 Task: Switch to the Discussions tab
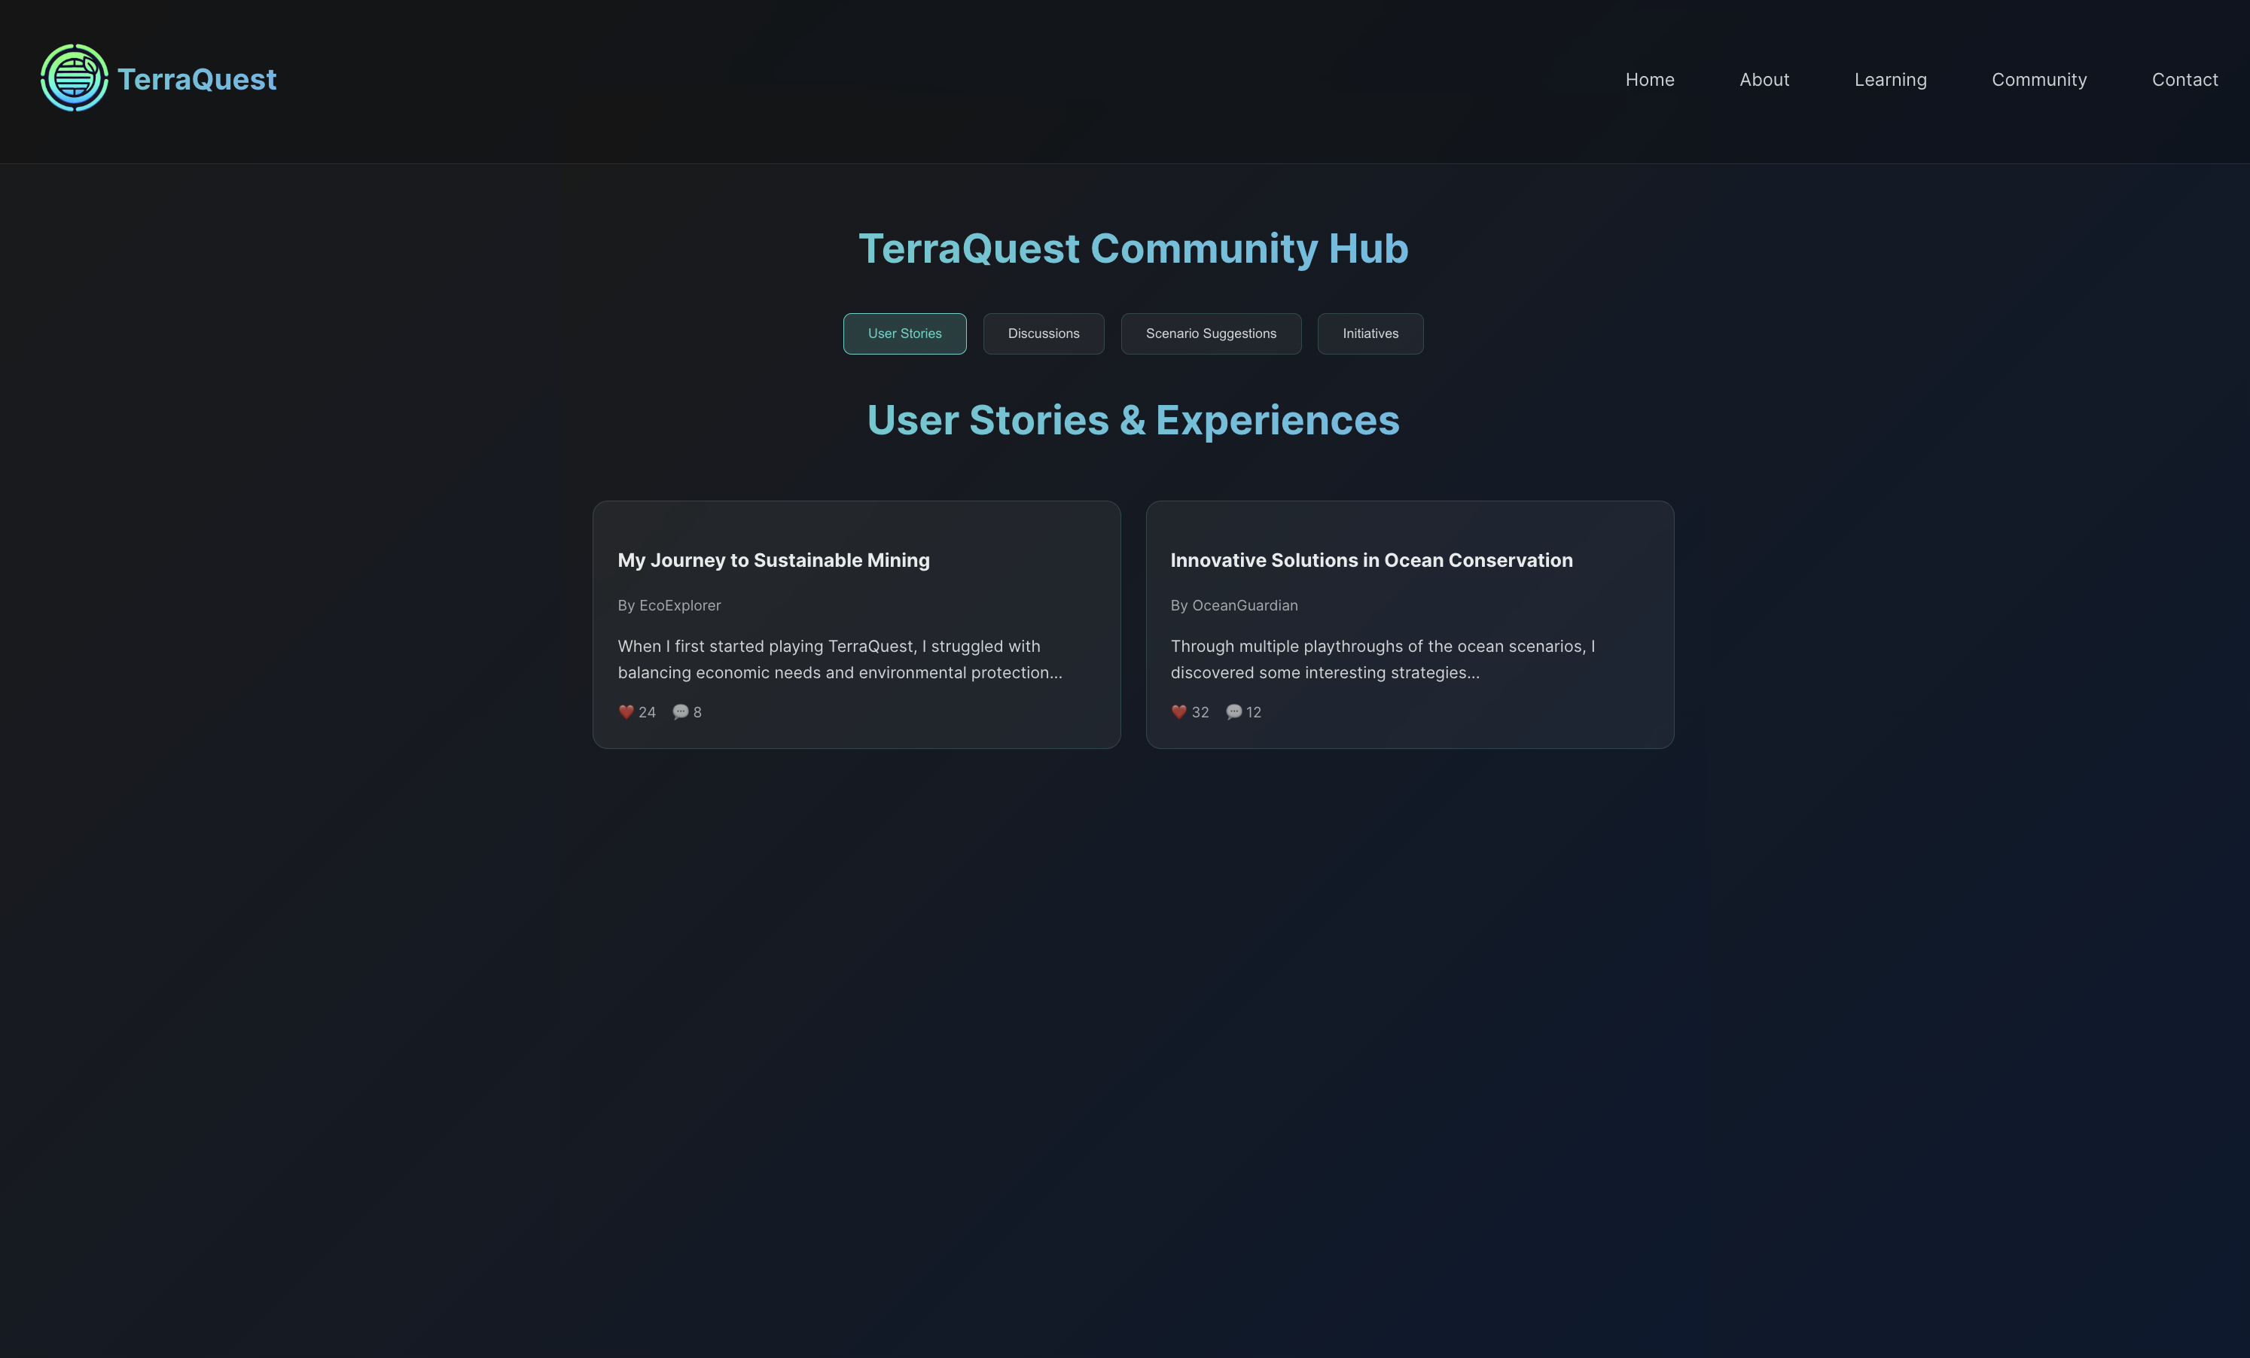click(1043, 334)
